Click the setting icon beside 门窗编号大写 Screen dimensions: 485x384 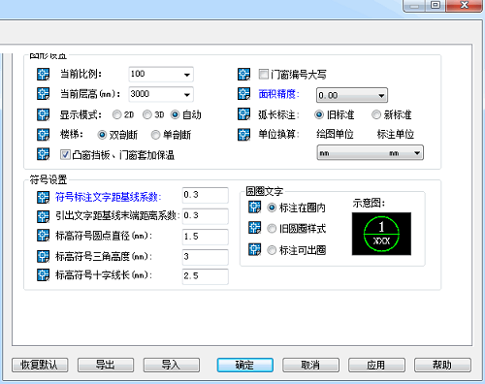coord(243,74)
